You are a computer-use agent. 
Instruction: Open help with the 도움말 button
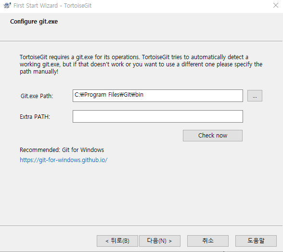[256, 241]
